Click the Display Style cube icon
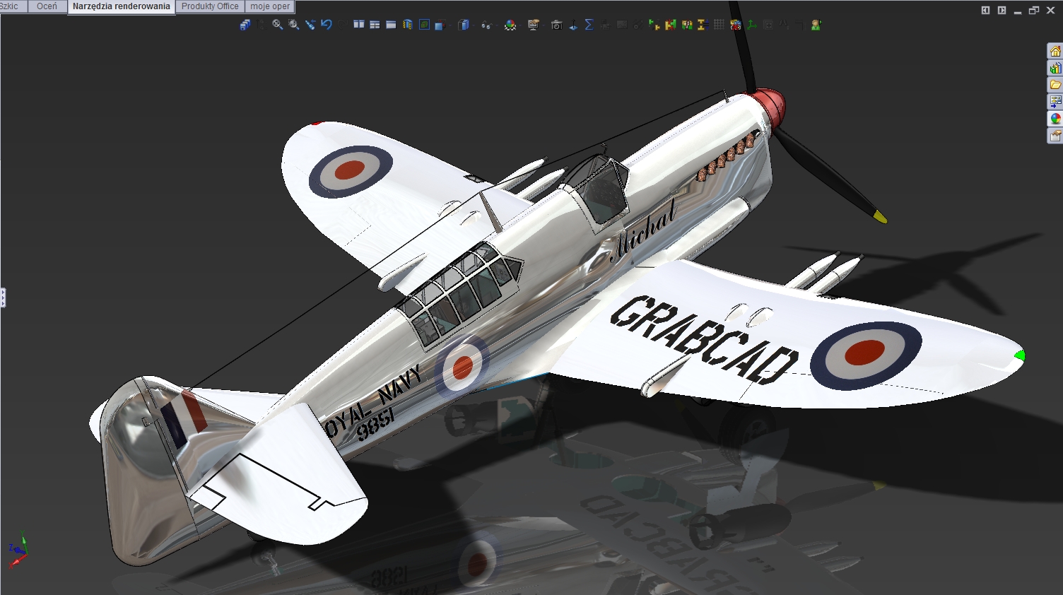Screen dimensions: 1063x595 tap(463, 25)
